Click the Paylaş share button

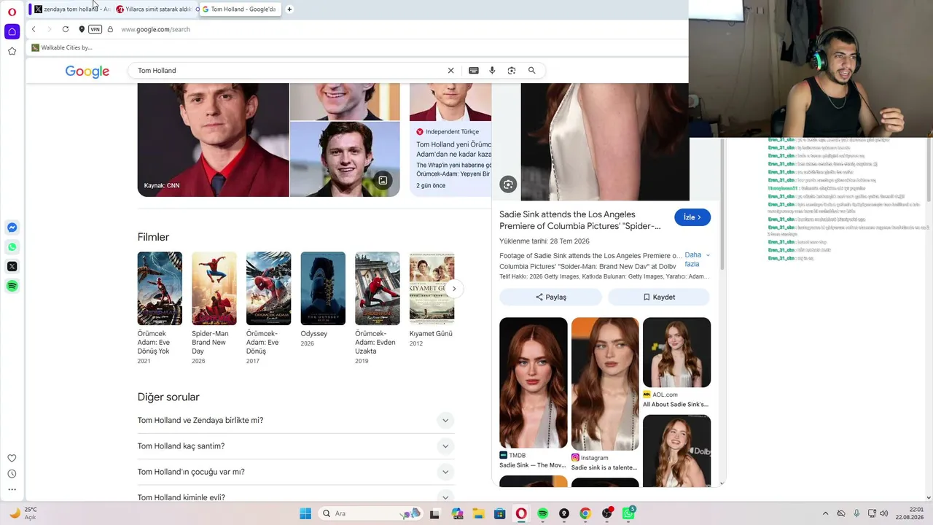point(550,297)
